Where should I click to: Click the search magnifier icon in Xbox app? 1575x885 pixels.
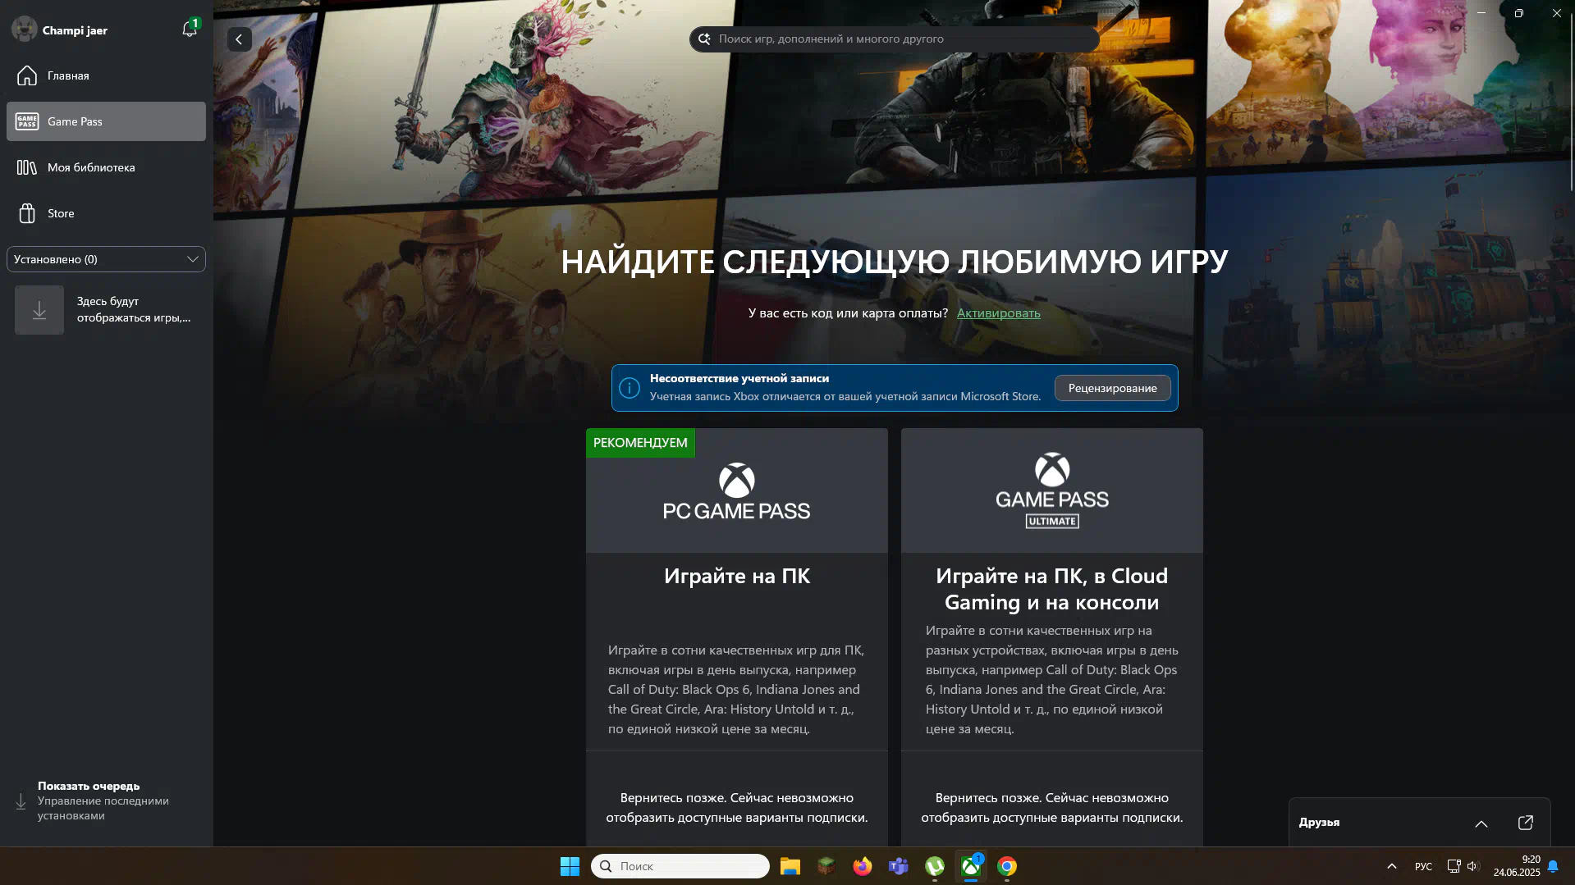pos(704,39)
